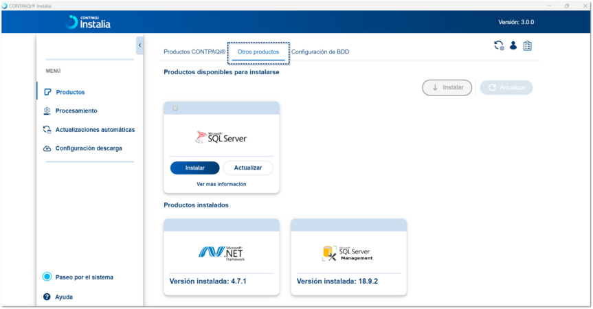593x309 pixels.
Task: Click the Actualizaciones automáticas sync icon
Action: (x=47, y=130)
